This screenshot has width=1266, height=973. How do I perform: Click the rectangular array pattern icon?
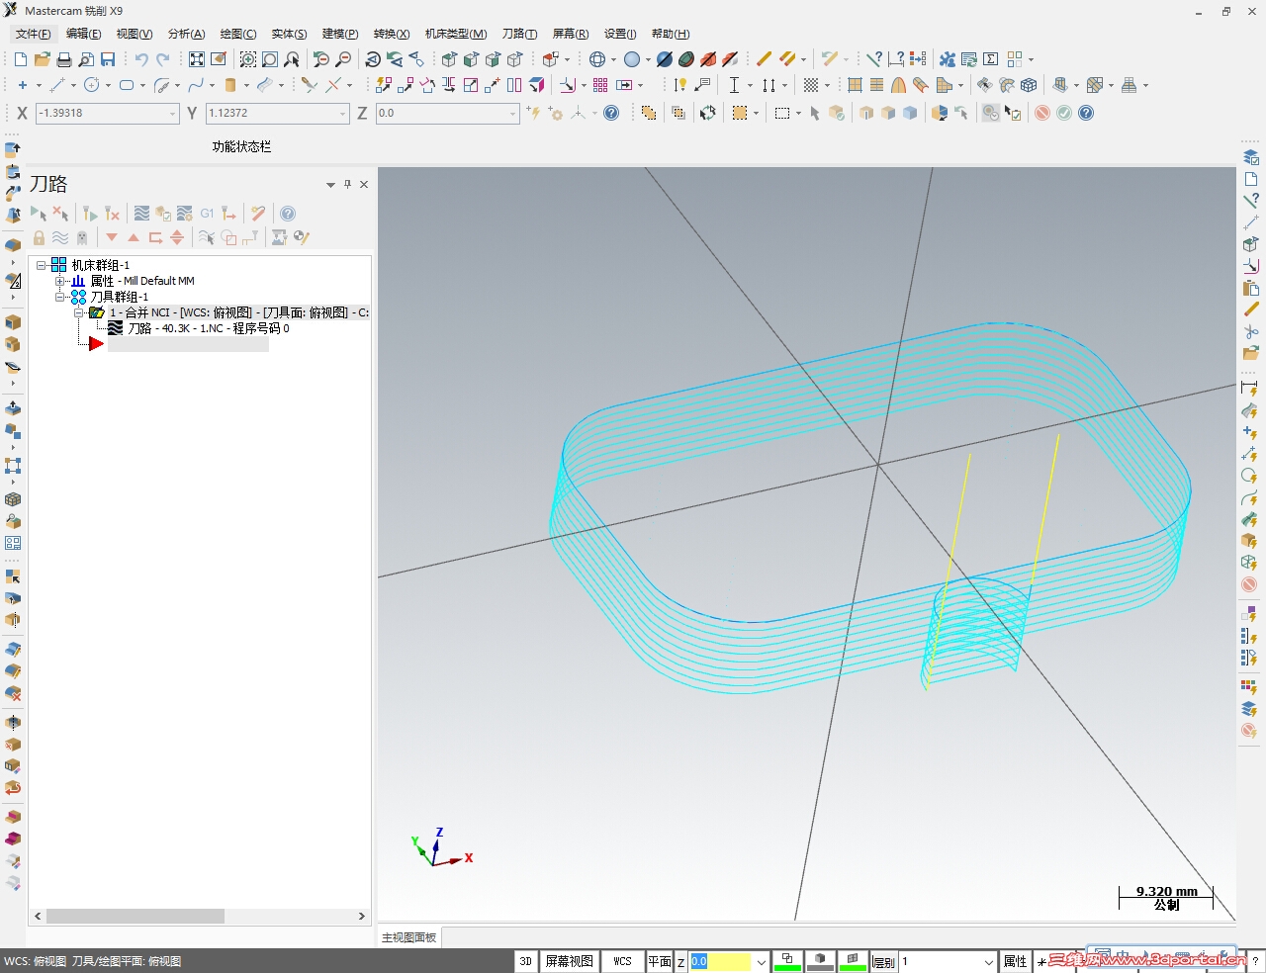(600, 85)
